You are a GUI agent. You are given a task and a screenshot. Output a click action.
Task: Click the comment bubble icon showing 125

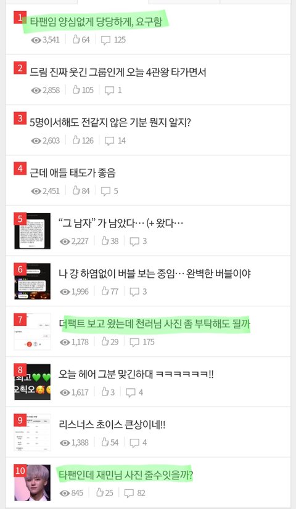point(105,40)
